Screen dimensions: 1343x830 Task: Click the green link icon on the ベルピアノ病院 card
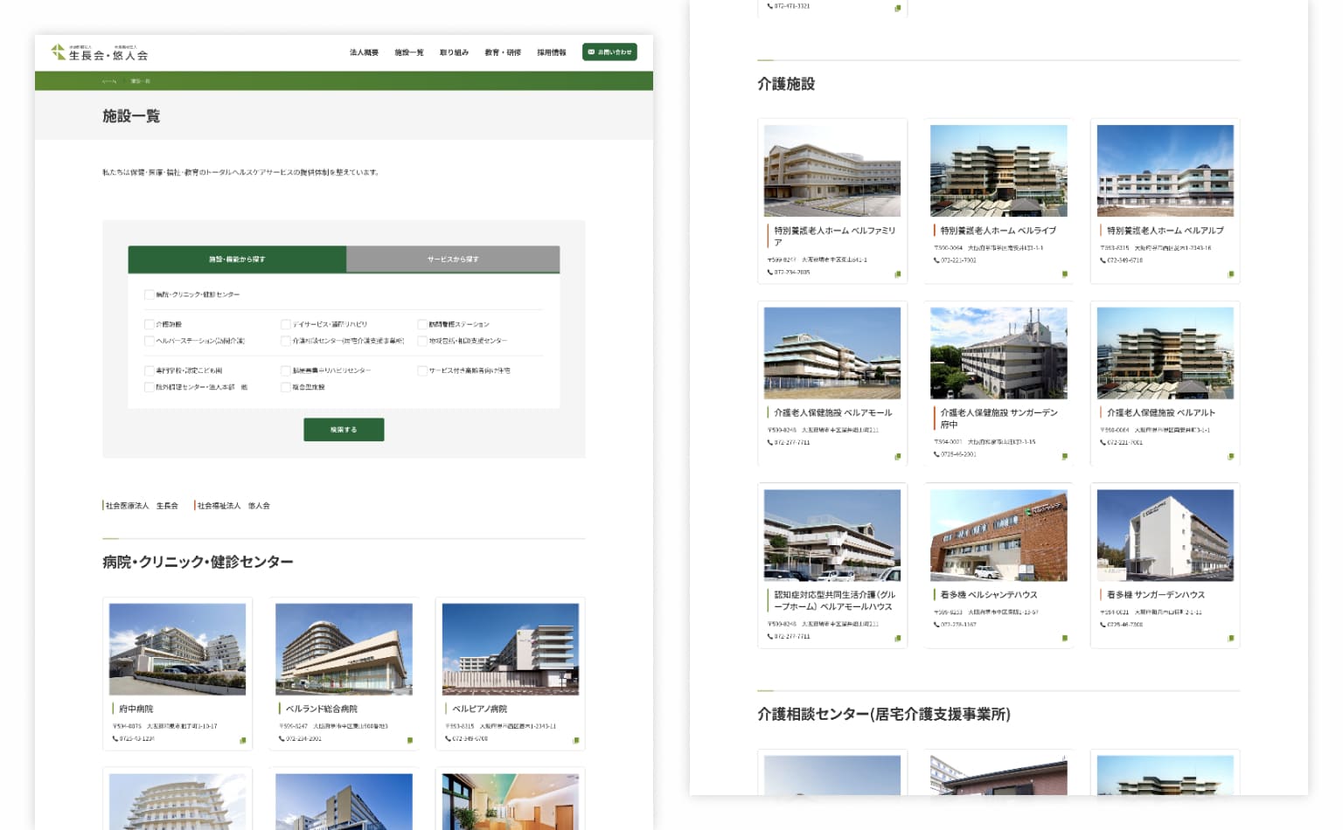click(x=575, y=740)
